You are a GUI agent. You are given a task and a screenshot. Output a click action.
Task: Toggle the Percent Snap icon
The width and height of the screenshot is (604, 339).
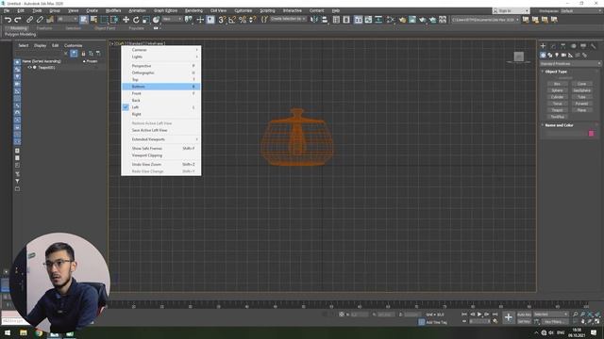pyautogui.click(x=243, y=20)
